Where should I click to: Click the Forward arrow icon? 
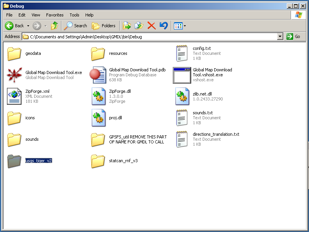click(x=37, y=26)
